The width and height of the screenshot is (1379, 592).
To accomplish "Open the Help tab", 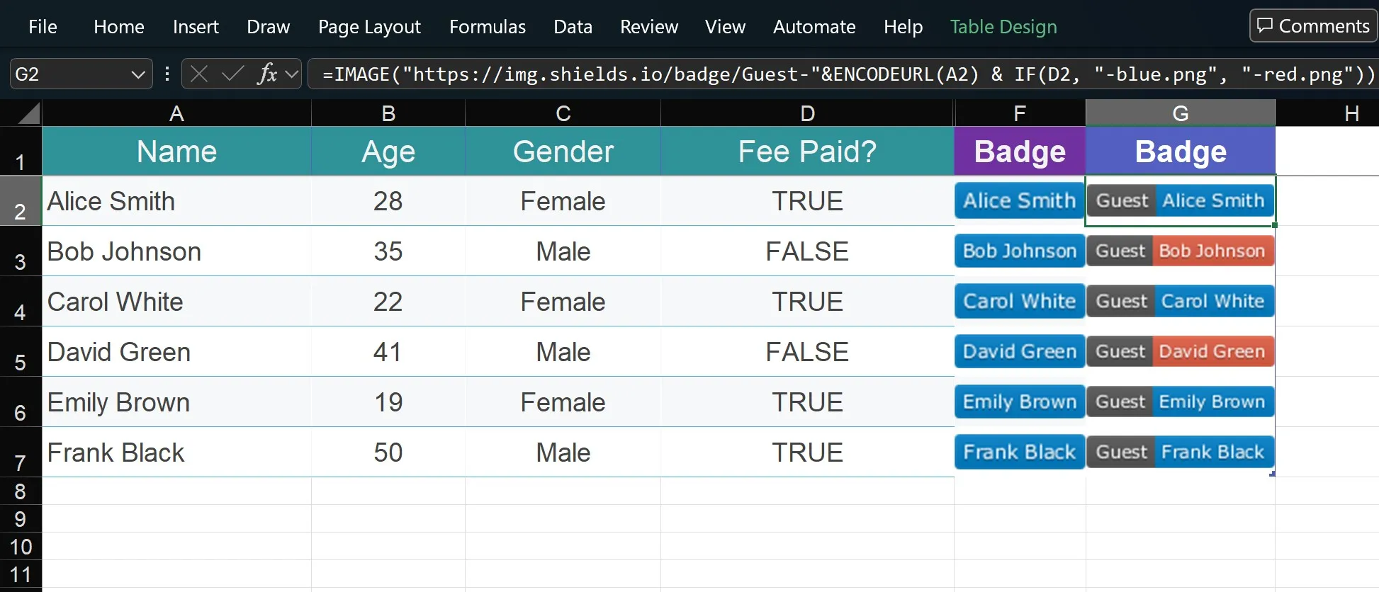I will [x=903, y=27].
